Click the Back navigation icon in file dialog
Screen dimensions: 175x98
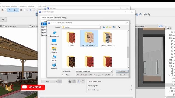(x=104, y=27)
